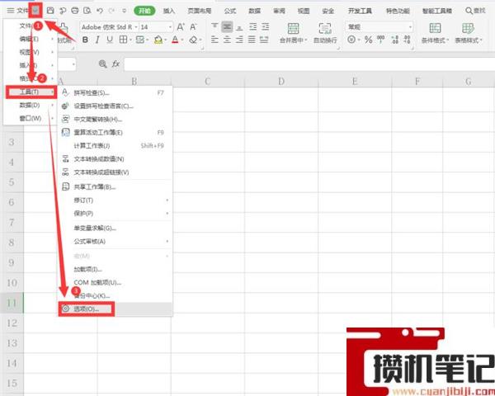Image resolution: width=495 pixels, height=396 pixels.
Task: Open the name box dropdown arrow
Action: (73, 64)
